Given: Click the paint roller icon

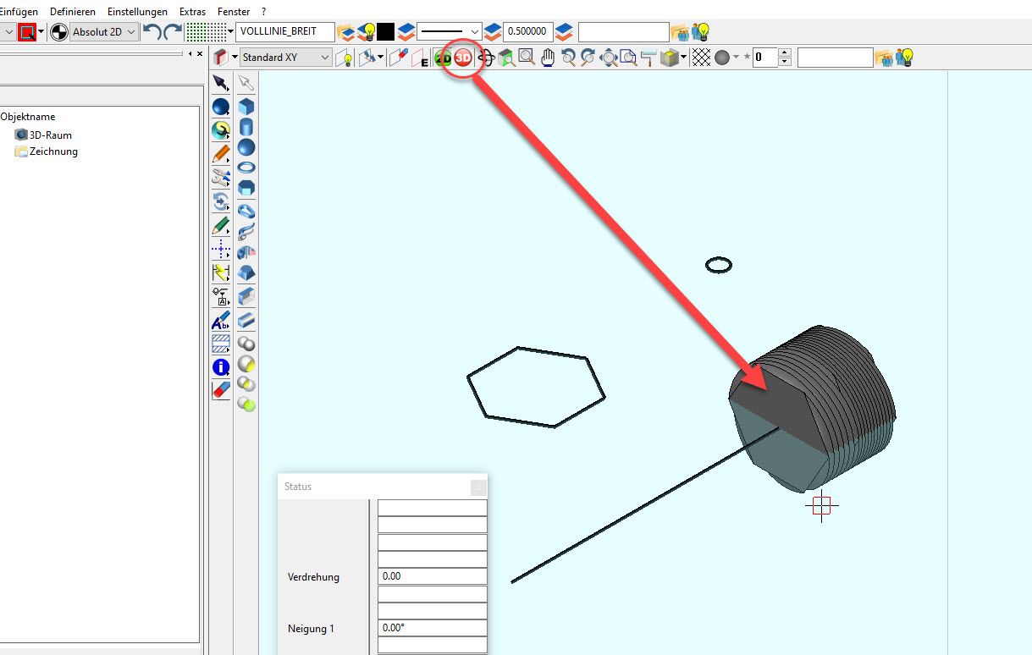Looking at the screenshot, I should tap(649, 58).
